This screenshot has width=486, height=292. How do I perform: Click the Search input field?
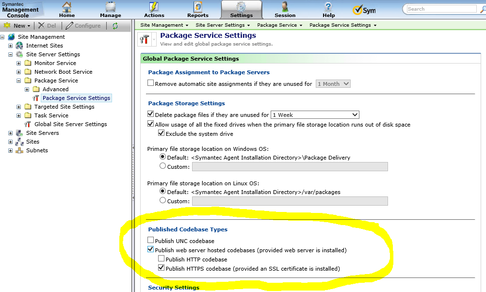(441, 9)
